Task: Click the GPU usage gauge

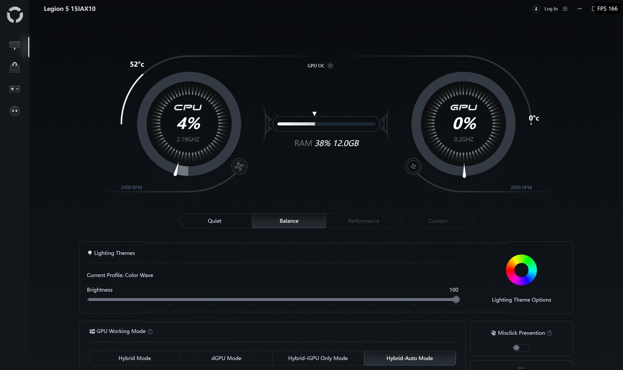Action: (x=464, y=124)
